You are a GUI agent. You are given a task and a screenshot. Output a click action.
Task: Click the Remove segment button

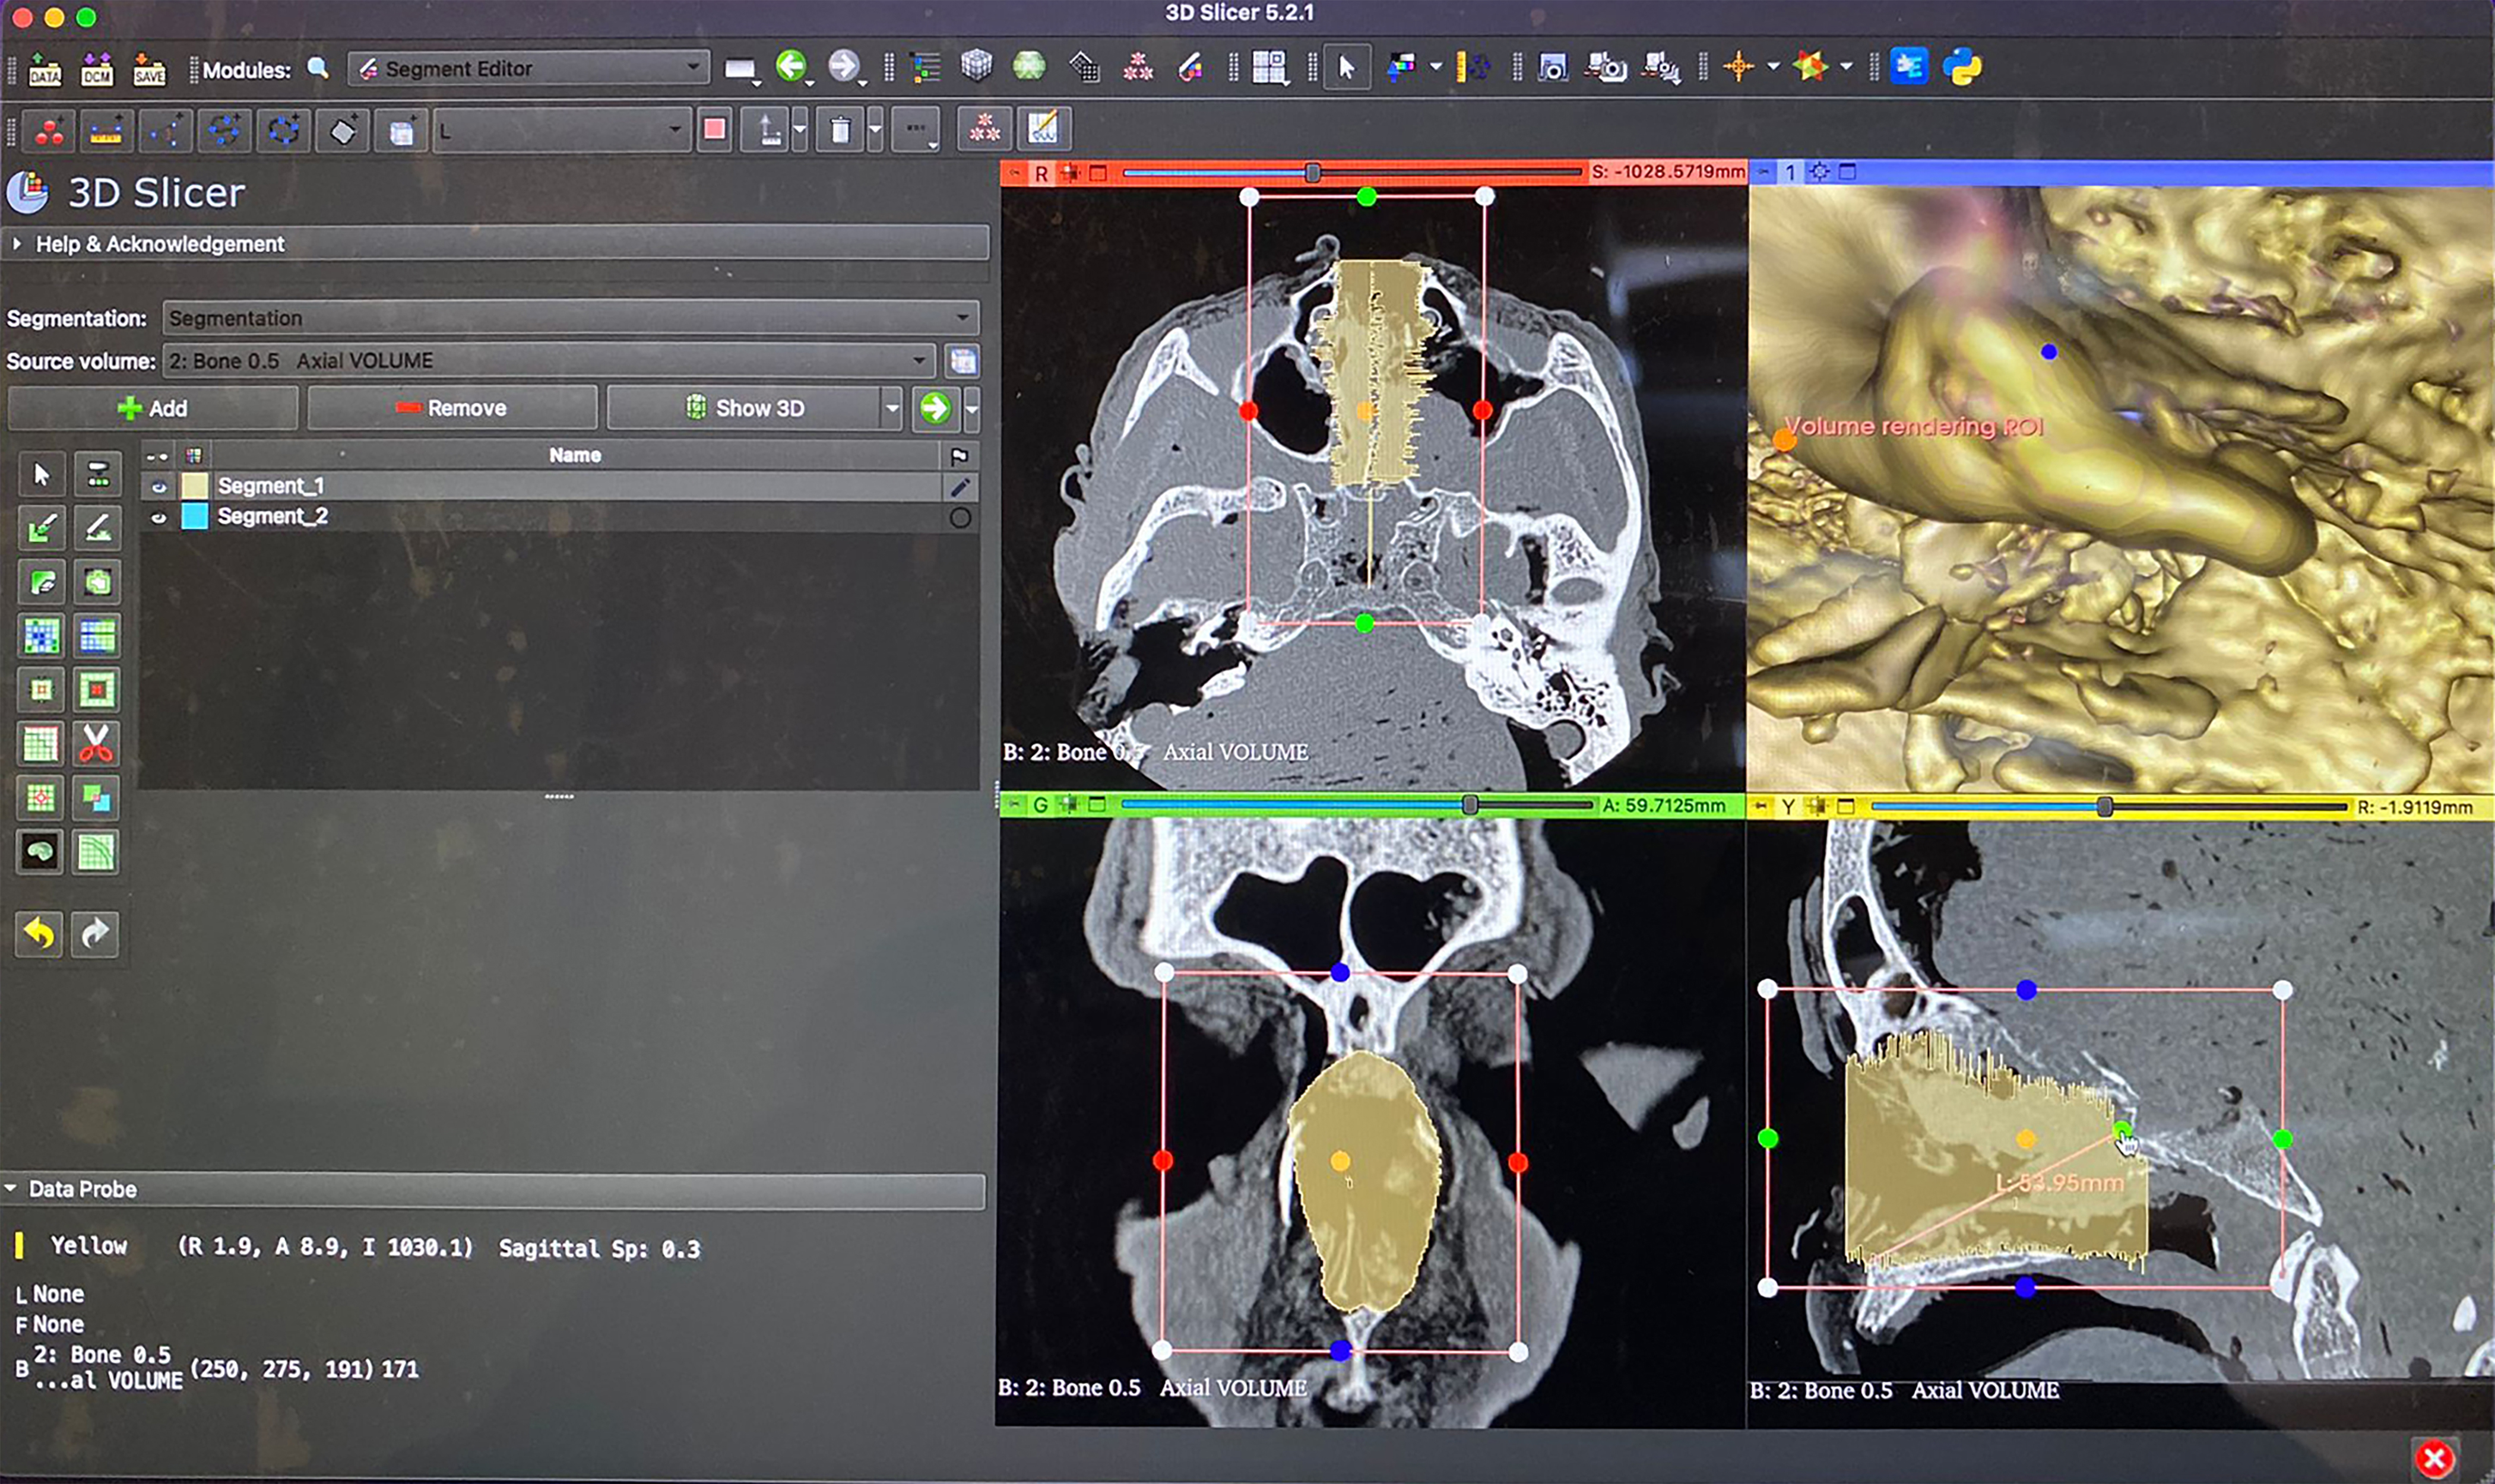(x=452, y=408)
